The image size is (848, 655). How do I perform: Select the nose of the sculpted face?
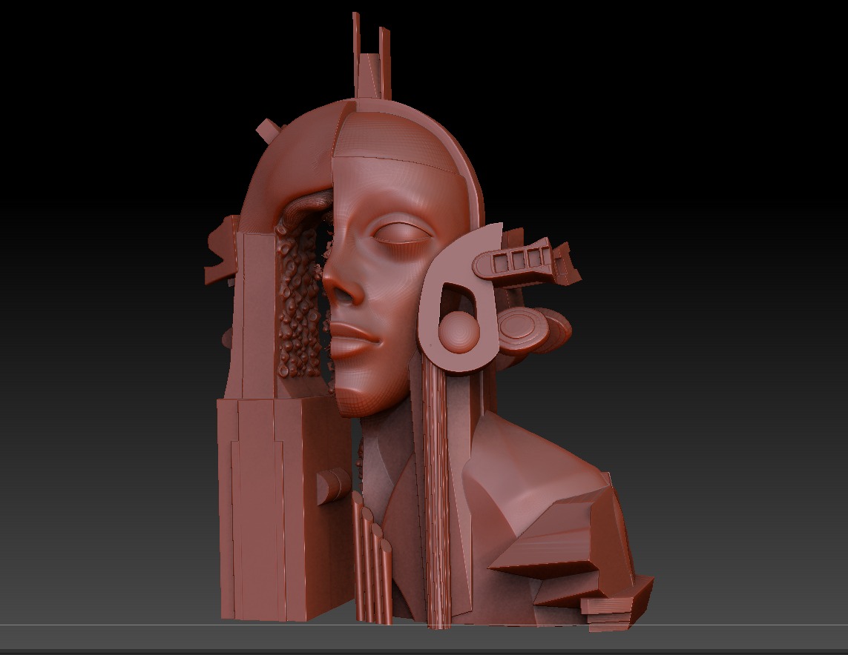tap(341, 285)
